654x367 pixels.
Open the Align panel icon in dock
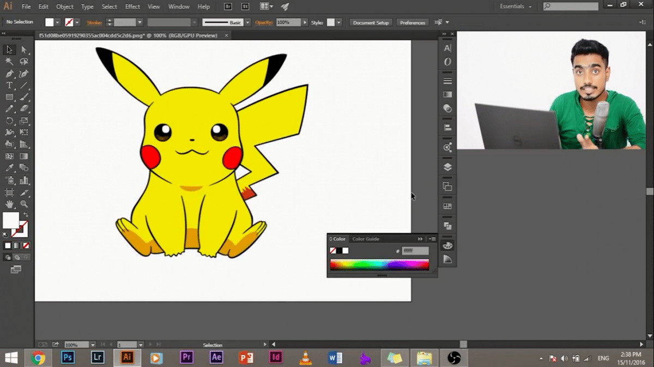point(447,128)
